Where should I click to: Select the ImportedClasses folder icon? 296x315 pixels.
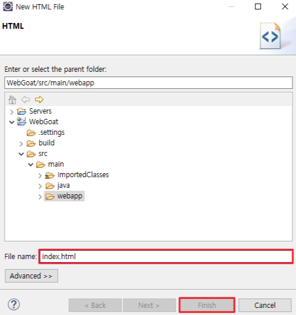50,175
